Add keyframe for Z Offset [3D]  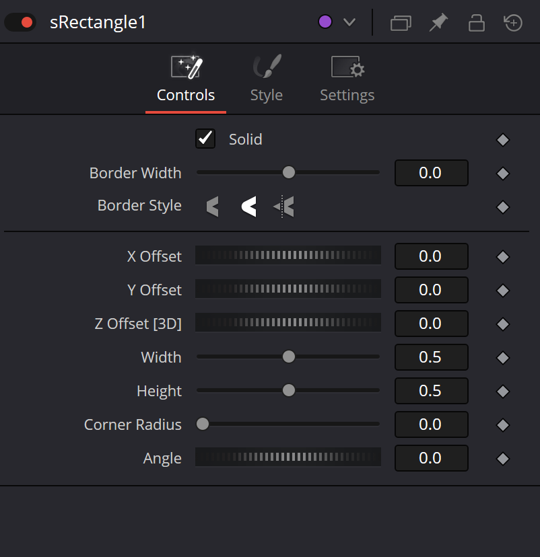point(503,324)
